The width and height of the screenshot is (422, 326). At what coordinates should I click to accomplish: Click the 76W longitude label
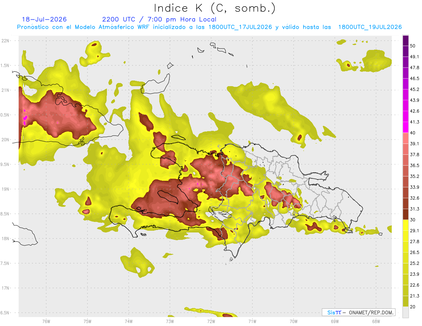click(46, 321)
